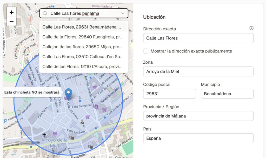This screenshot has height=158, width=266.
Task: Click the País field showing España
Action: coord(198,138)
